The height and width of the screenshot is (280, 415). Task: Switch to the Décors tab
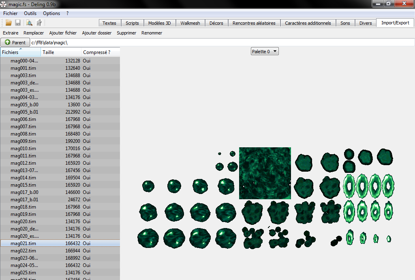tap(216, 23)
